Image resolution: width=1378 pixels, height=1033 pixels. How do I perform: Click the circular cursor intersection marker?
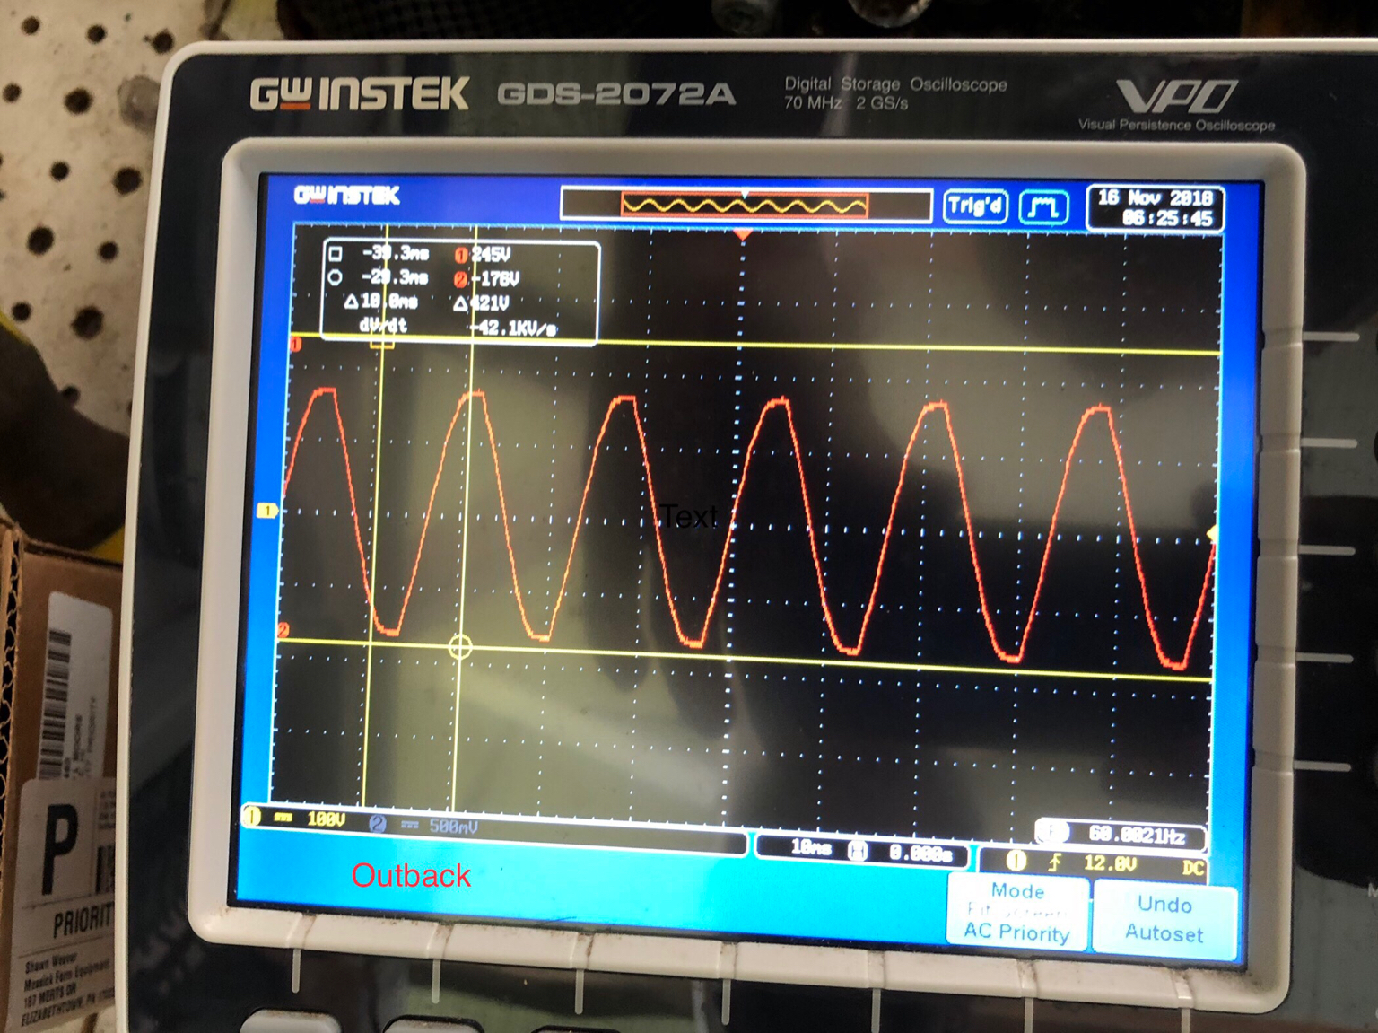tap(459, 646)
